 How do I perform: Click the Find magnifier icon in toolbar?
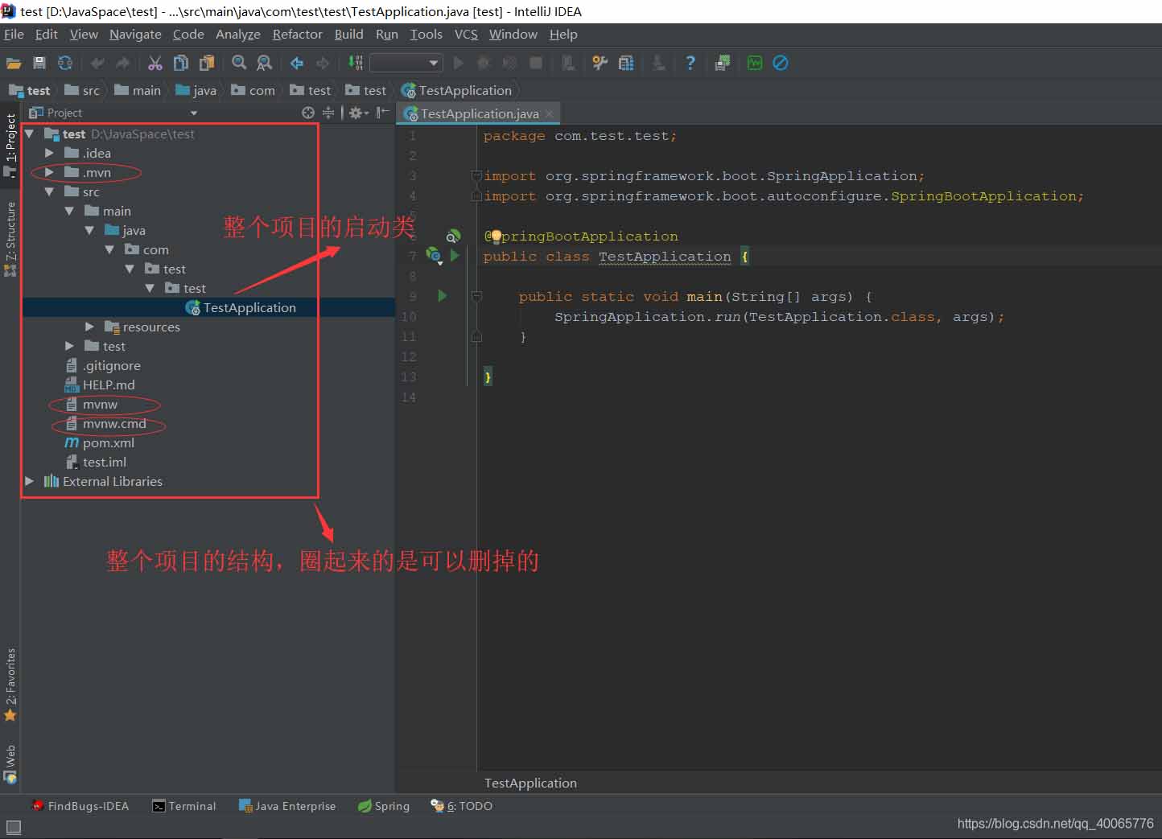pyautogui.click(x=239, y=63)
